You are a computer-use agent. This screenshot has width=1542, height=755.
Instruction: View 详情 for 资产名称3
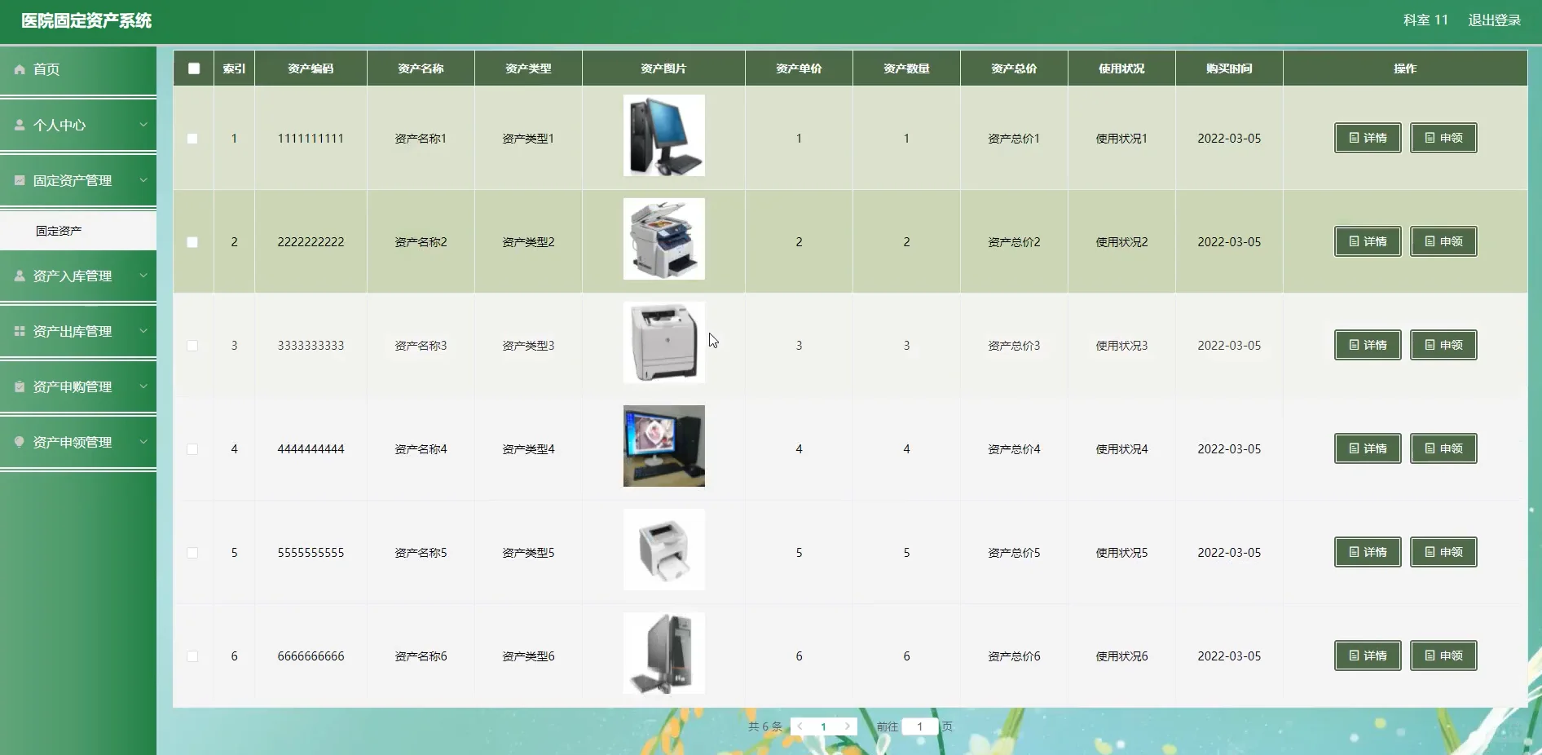pos(1368,345)
